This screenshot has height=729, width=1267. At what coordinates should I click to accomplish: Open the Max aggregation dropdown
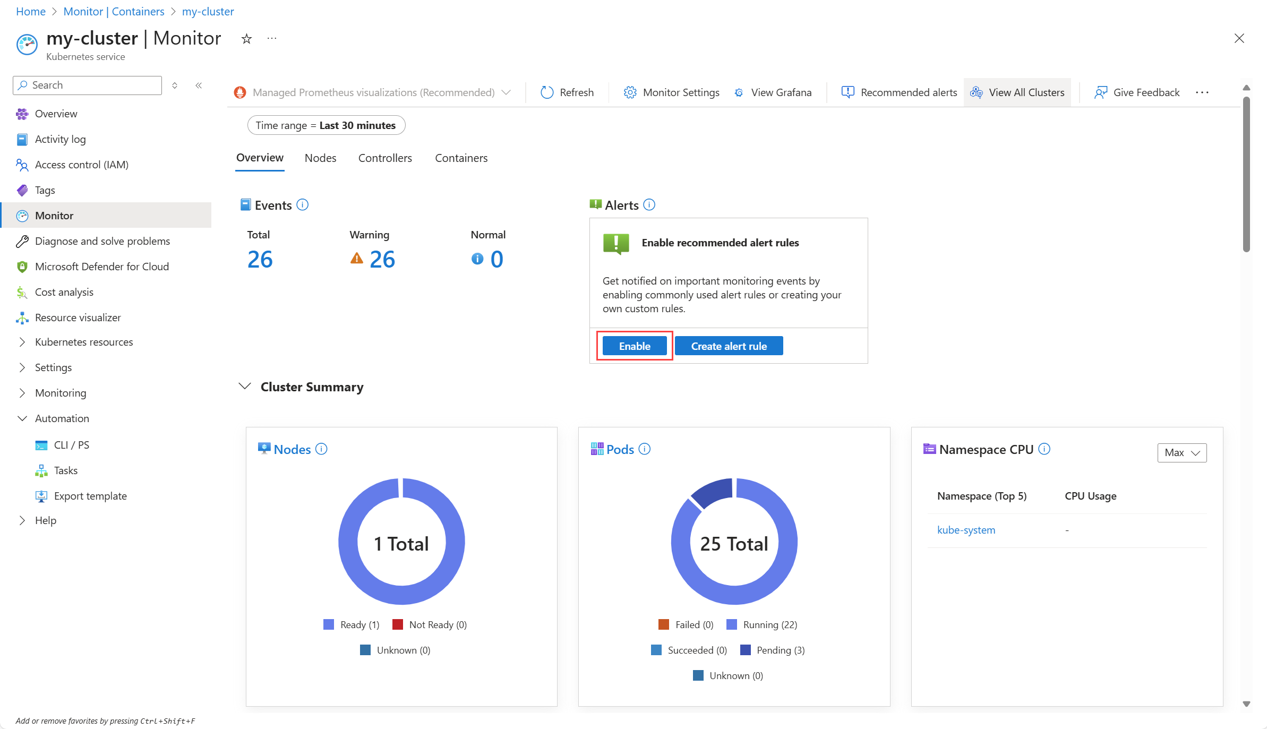click(x=1182, y=453)
